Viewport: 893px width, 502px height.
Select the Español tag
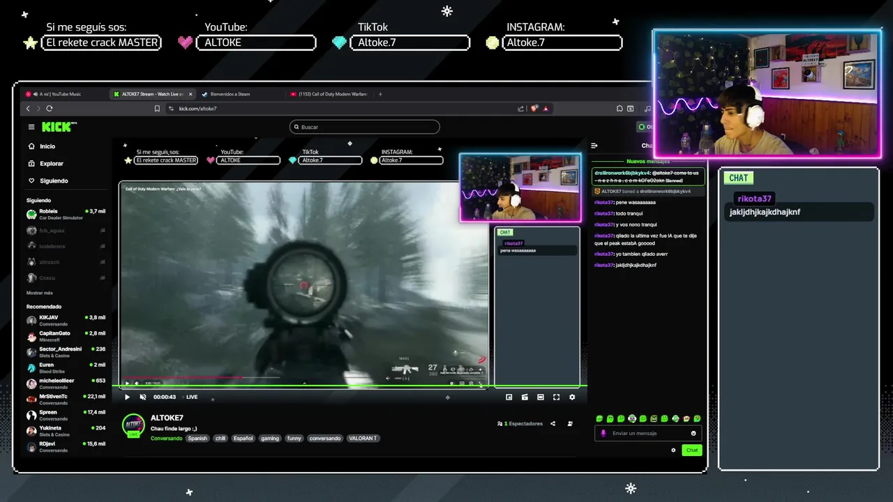pos(243,439)
